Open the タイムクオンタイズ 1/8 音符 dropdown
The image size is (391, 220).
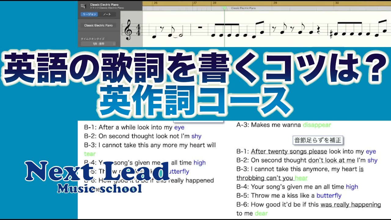pos(98,44)
